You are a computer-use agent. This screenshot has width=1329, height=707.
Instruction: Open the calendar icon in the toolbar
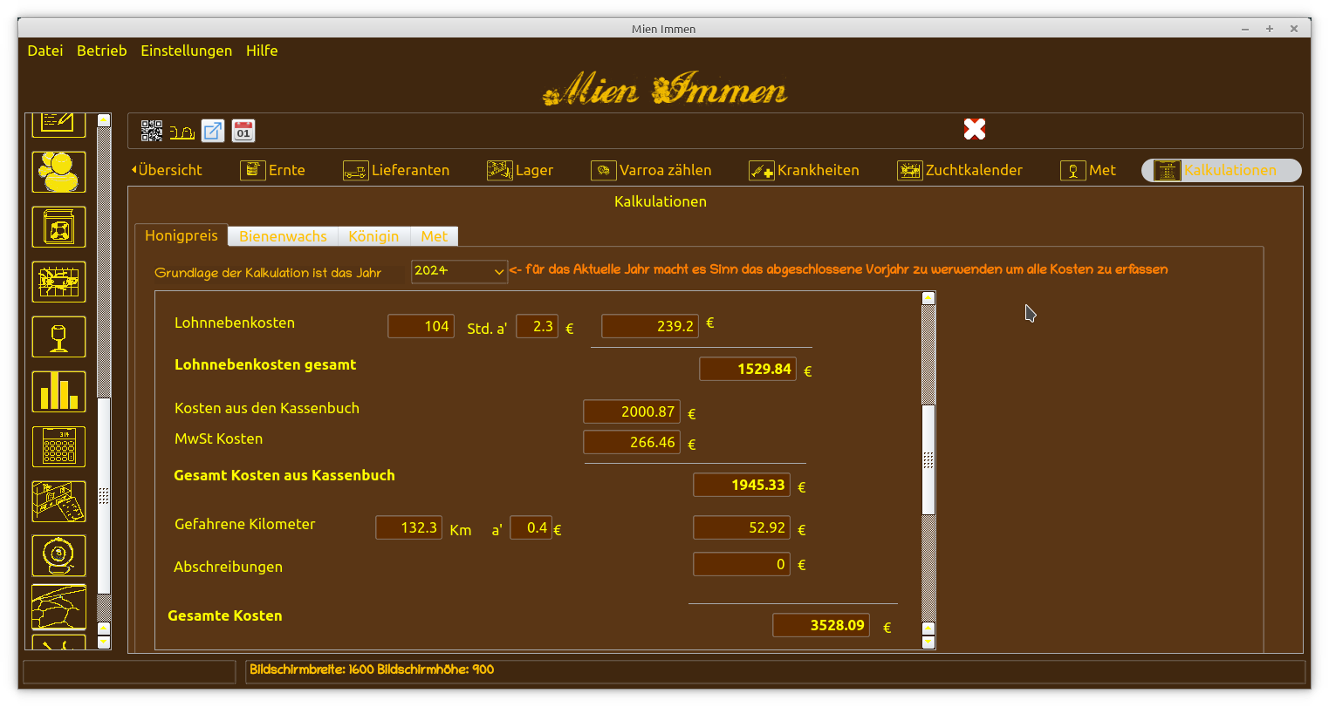243,131
